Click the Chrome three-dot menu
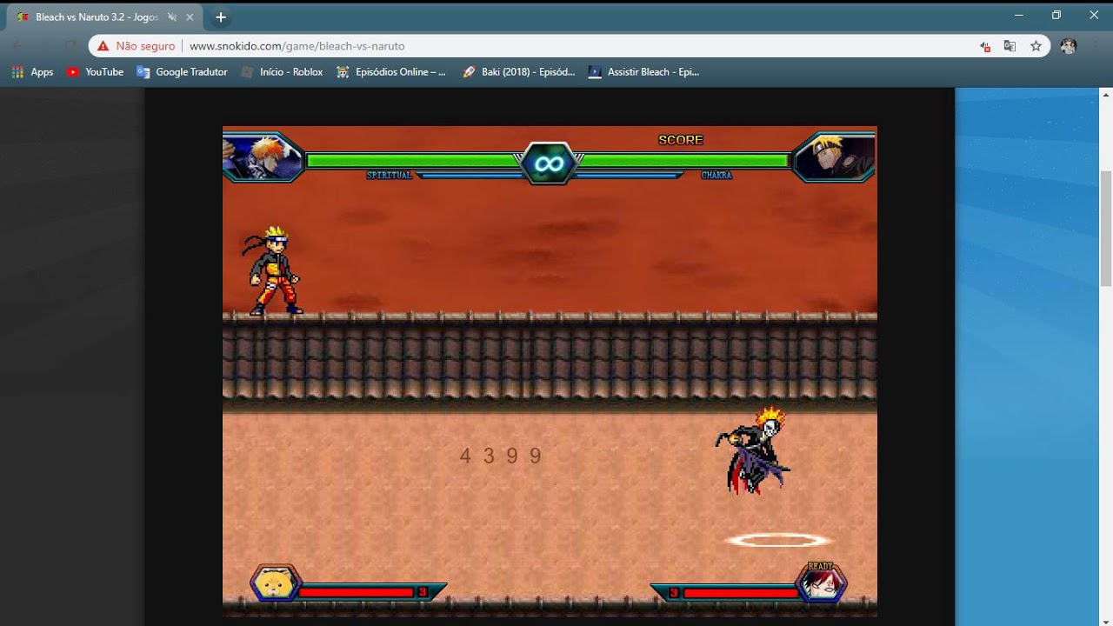 [x=1096, y=46]
